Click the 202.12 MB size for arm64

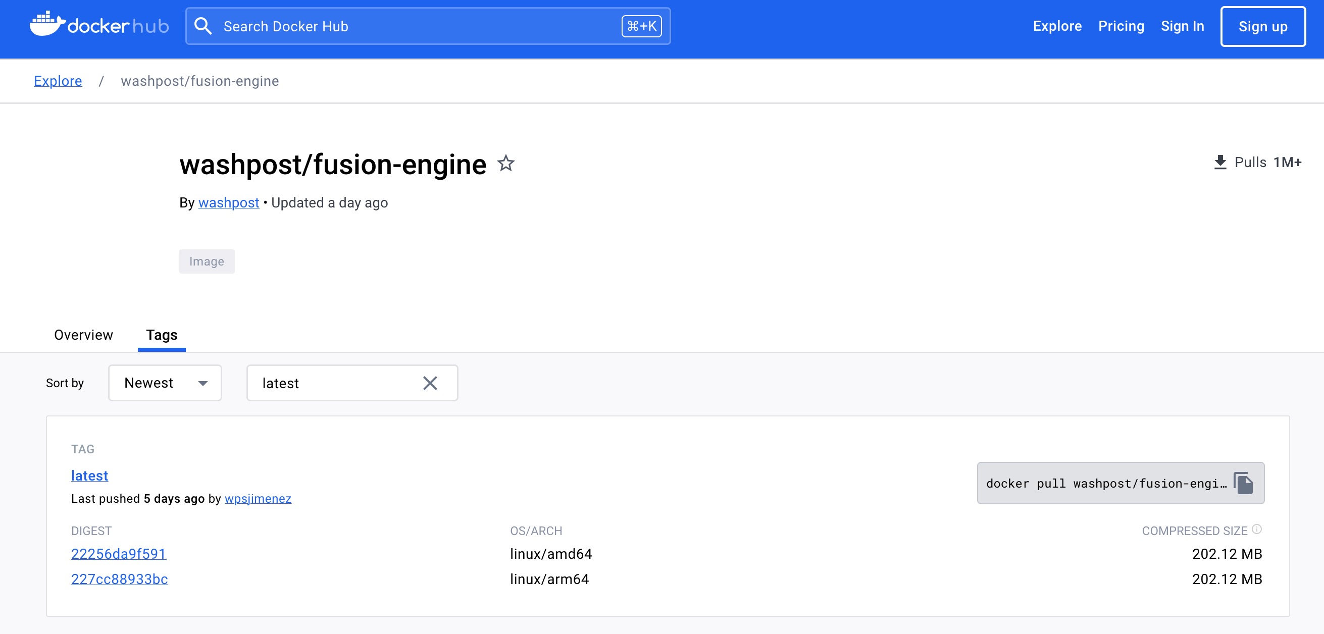(1227, 579)
